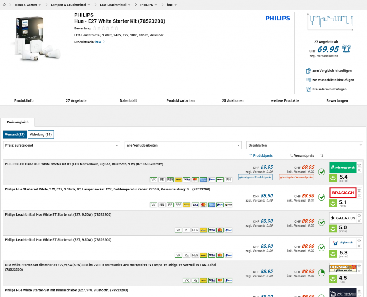This screenshot has width=367, height=297.
Task: Remove the BRACK.CH offer with X icon
Action: click(x=359, y=195)
